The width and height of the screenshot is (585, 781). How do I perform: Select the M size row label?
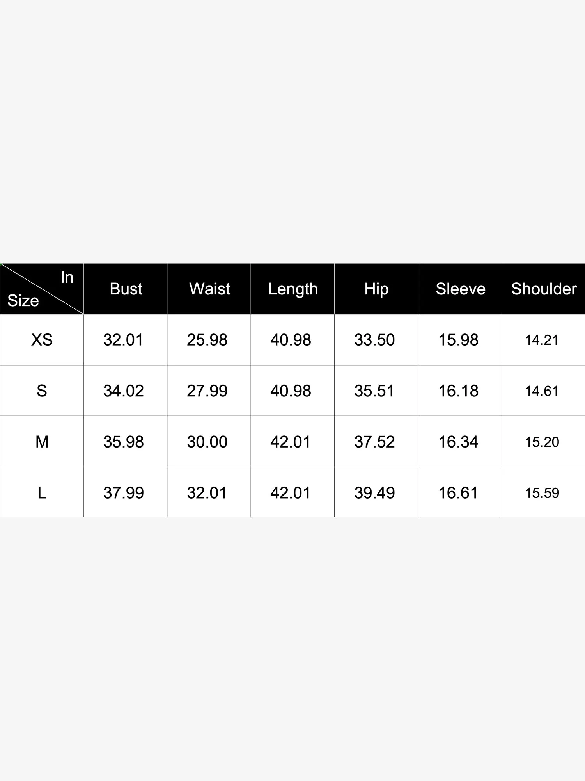42,442
